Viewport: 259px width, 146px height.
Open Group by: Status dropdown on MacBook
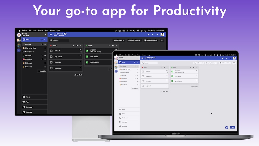click(211, 63)
